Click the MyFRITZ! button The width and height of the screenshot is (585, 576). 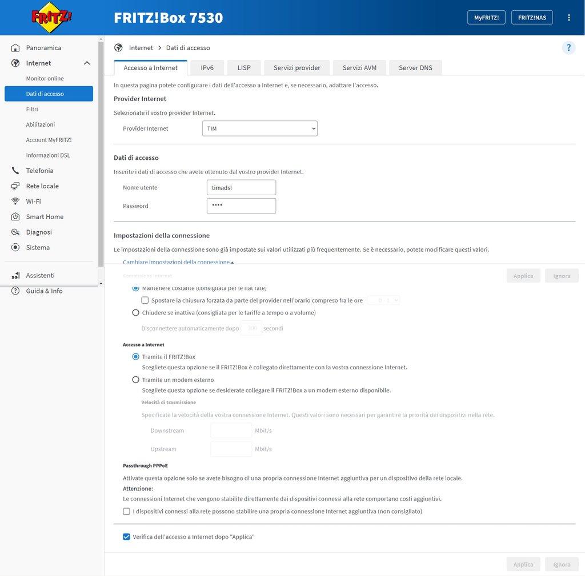[x=486, y=18]
